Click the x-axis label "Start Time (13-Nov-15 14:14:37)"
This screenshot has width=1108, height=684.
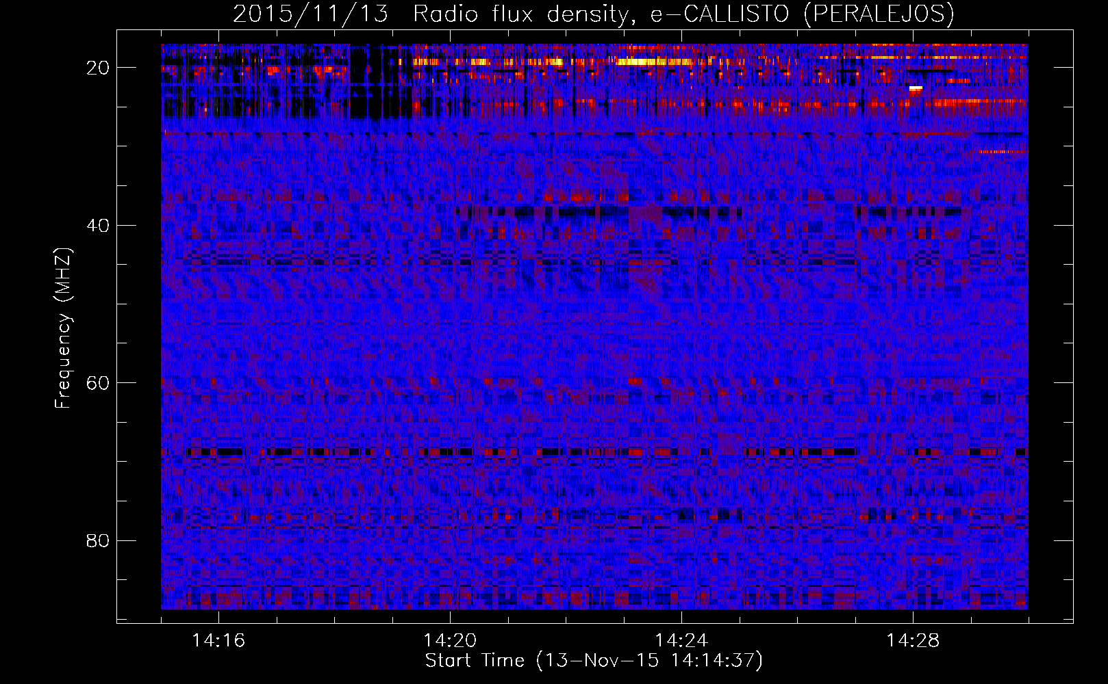[x=594, y=661]
